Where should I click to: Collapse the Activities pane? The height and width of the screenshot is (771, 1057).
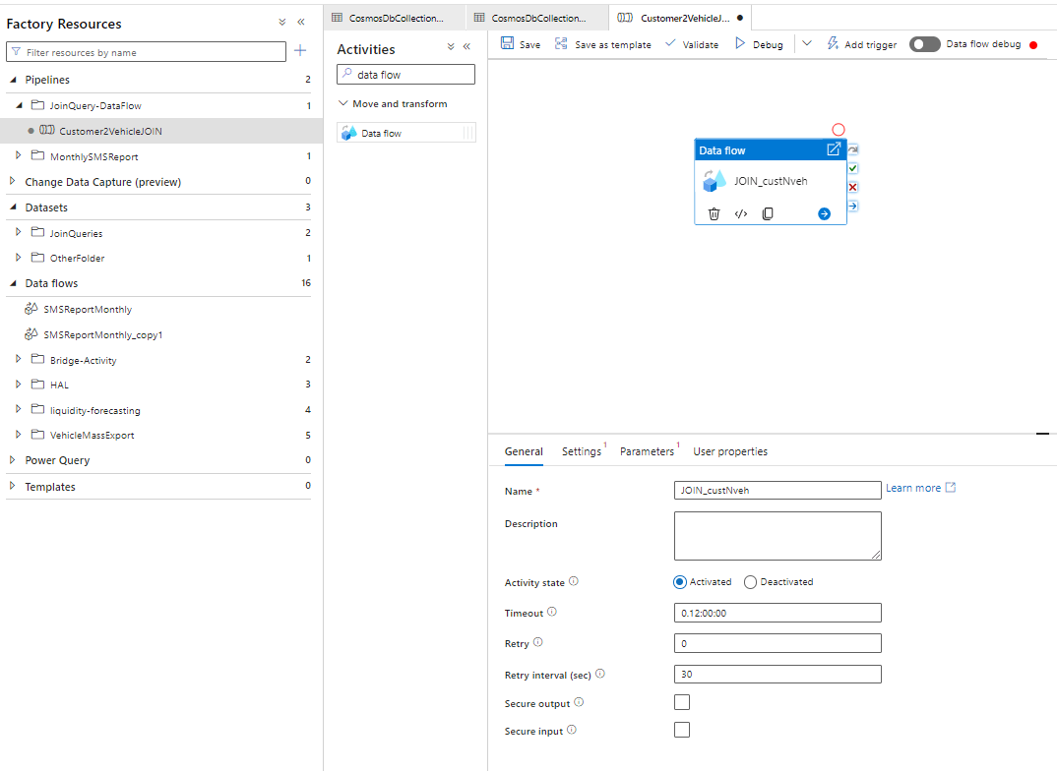click(x=466, y=46)
